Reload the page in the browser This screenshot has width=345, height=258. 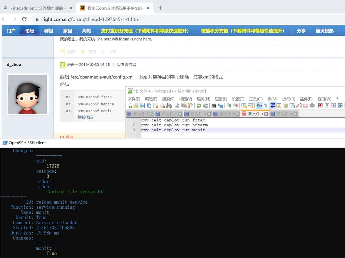click(24, 19)
